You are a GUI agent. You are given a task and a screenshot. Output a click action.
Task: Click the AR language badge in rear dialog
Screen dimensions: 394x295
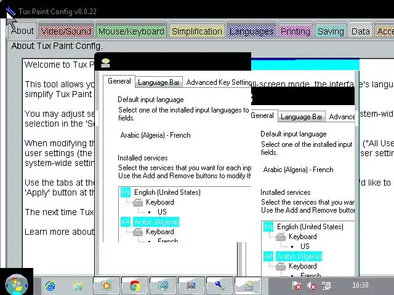[268, 256]
